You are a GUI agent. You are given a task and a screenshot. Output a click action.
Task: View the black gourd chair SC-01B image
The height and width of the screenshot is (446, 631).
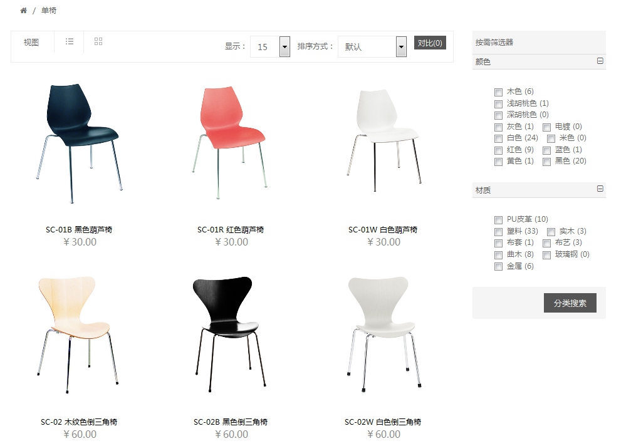pos(80,143)
